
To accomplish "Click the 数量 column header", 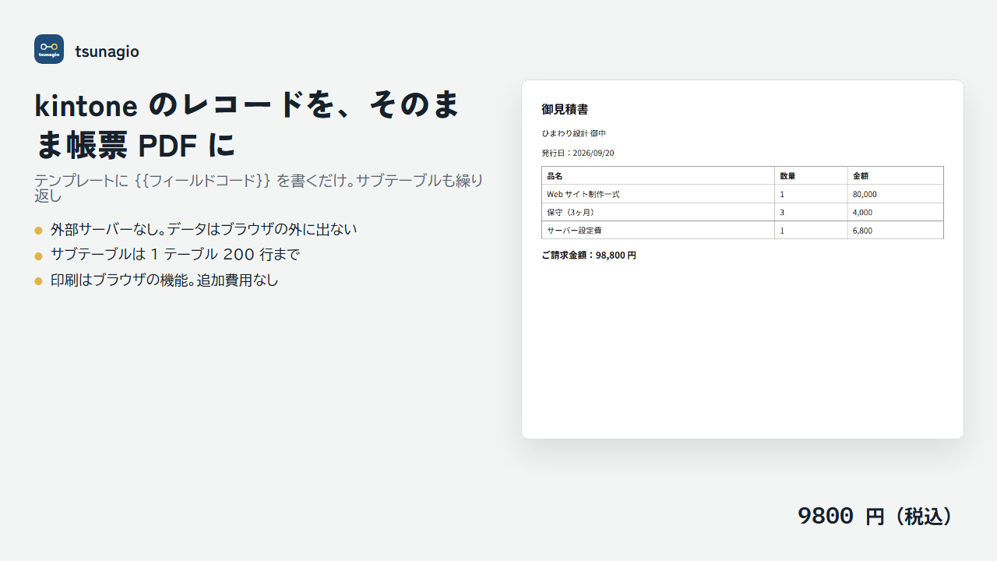I will click(811, 175).
